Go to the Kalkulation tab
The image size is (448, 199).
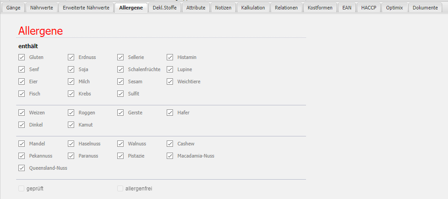pyautogui.click(x=253, y=8)
